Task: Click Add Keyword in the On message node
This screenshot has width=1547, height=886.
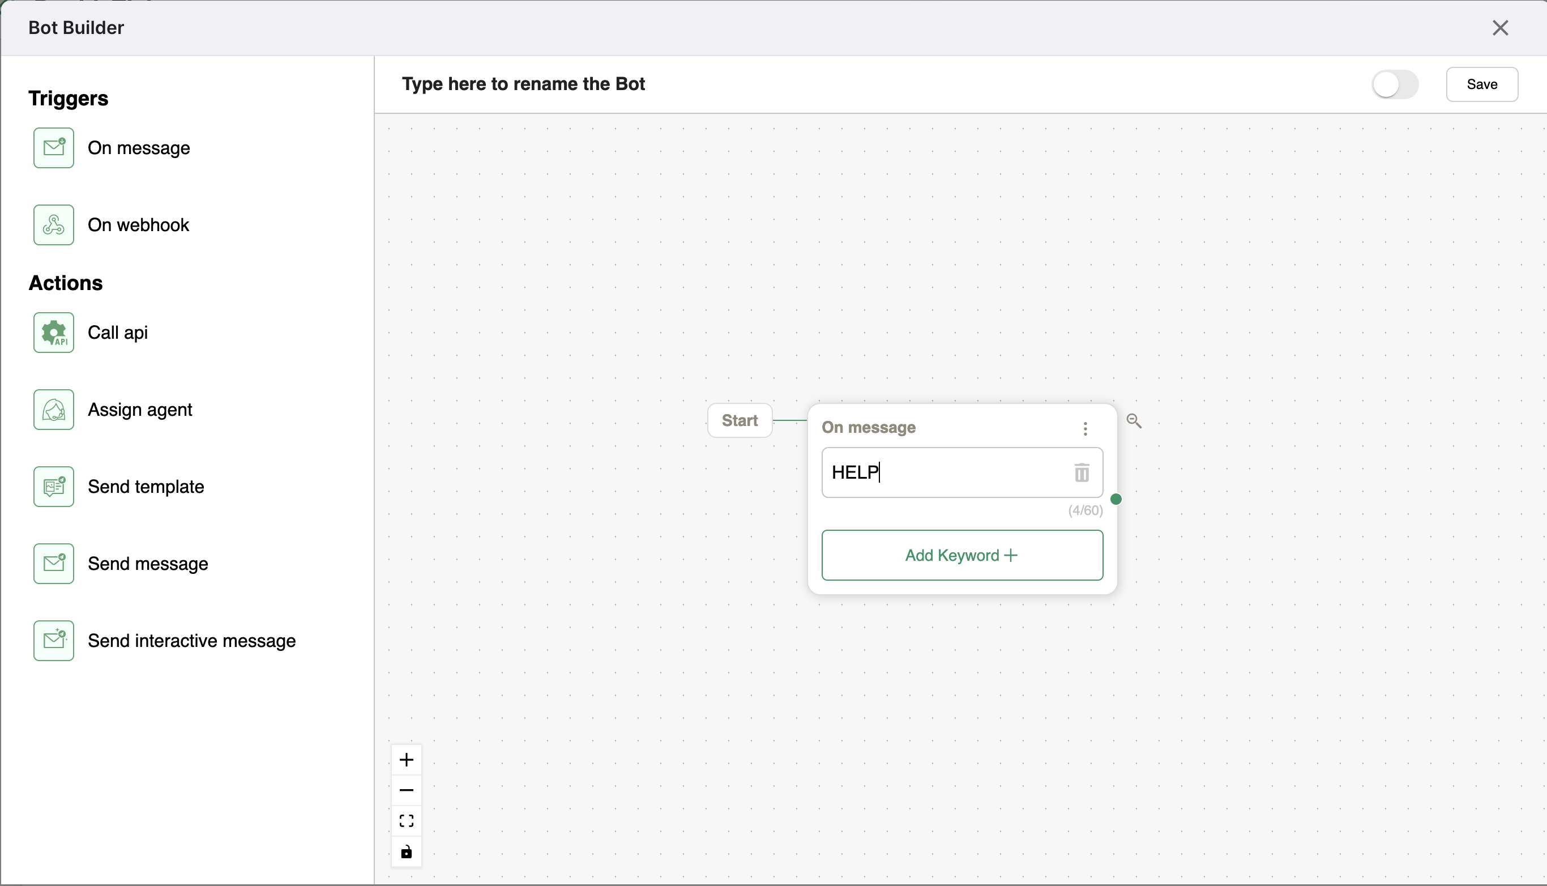Action: [x=961, y=555]
